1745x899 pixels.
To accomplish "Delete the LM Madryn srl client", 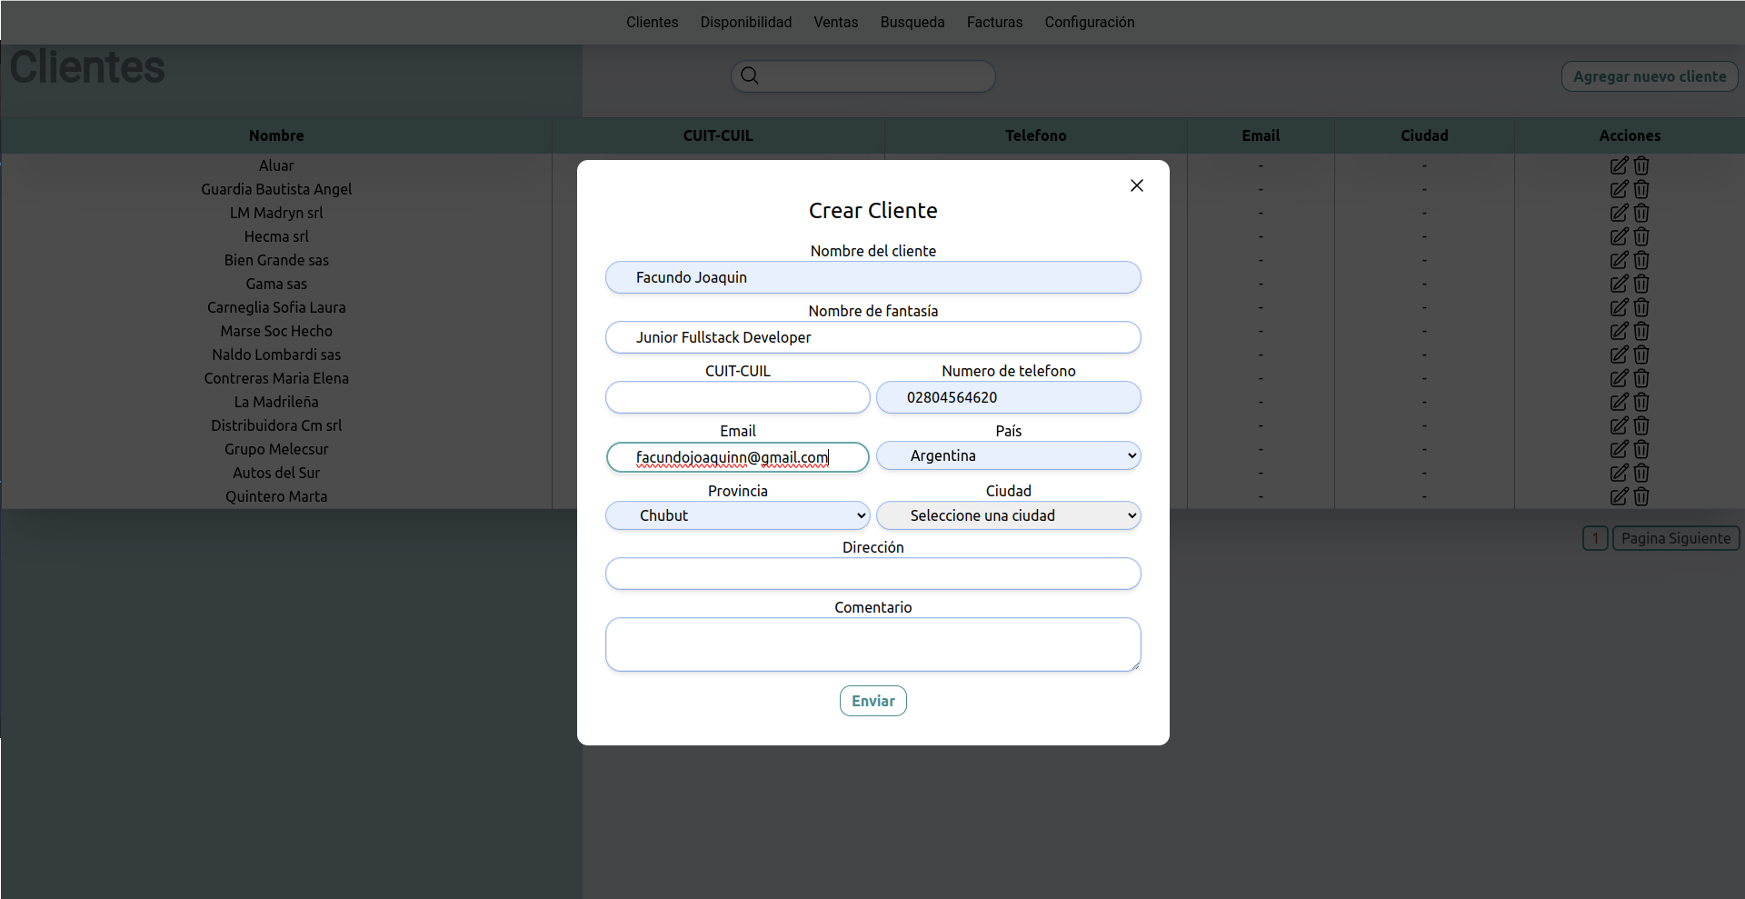I will coord(1641,213).
